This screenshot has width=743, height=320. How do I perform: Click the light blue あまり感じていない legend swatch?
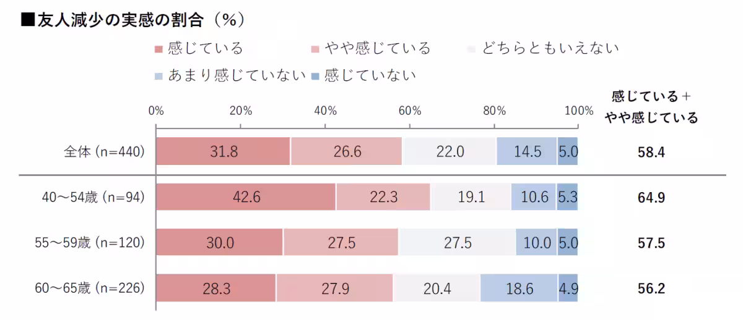coord(159,77)
